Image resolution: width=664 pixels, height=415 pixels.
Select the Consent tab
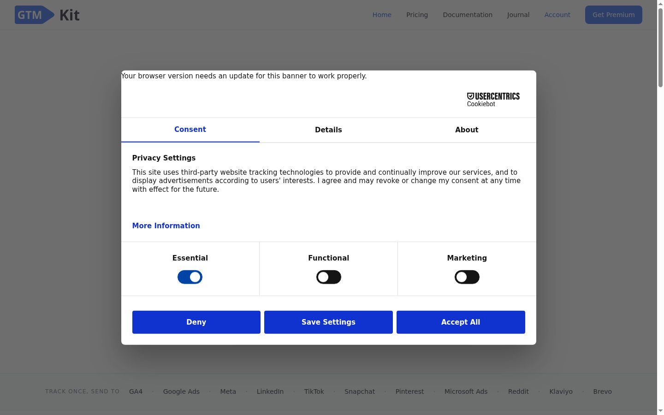190,130
